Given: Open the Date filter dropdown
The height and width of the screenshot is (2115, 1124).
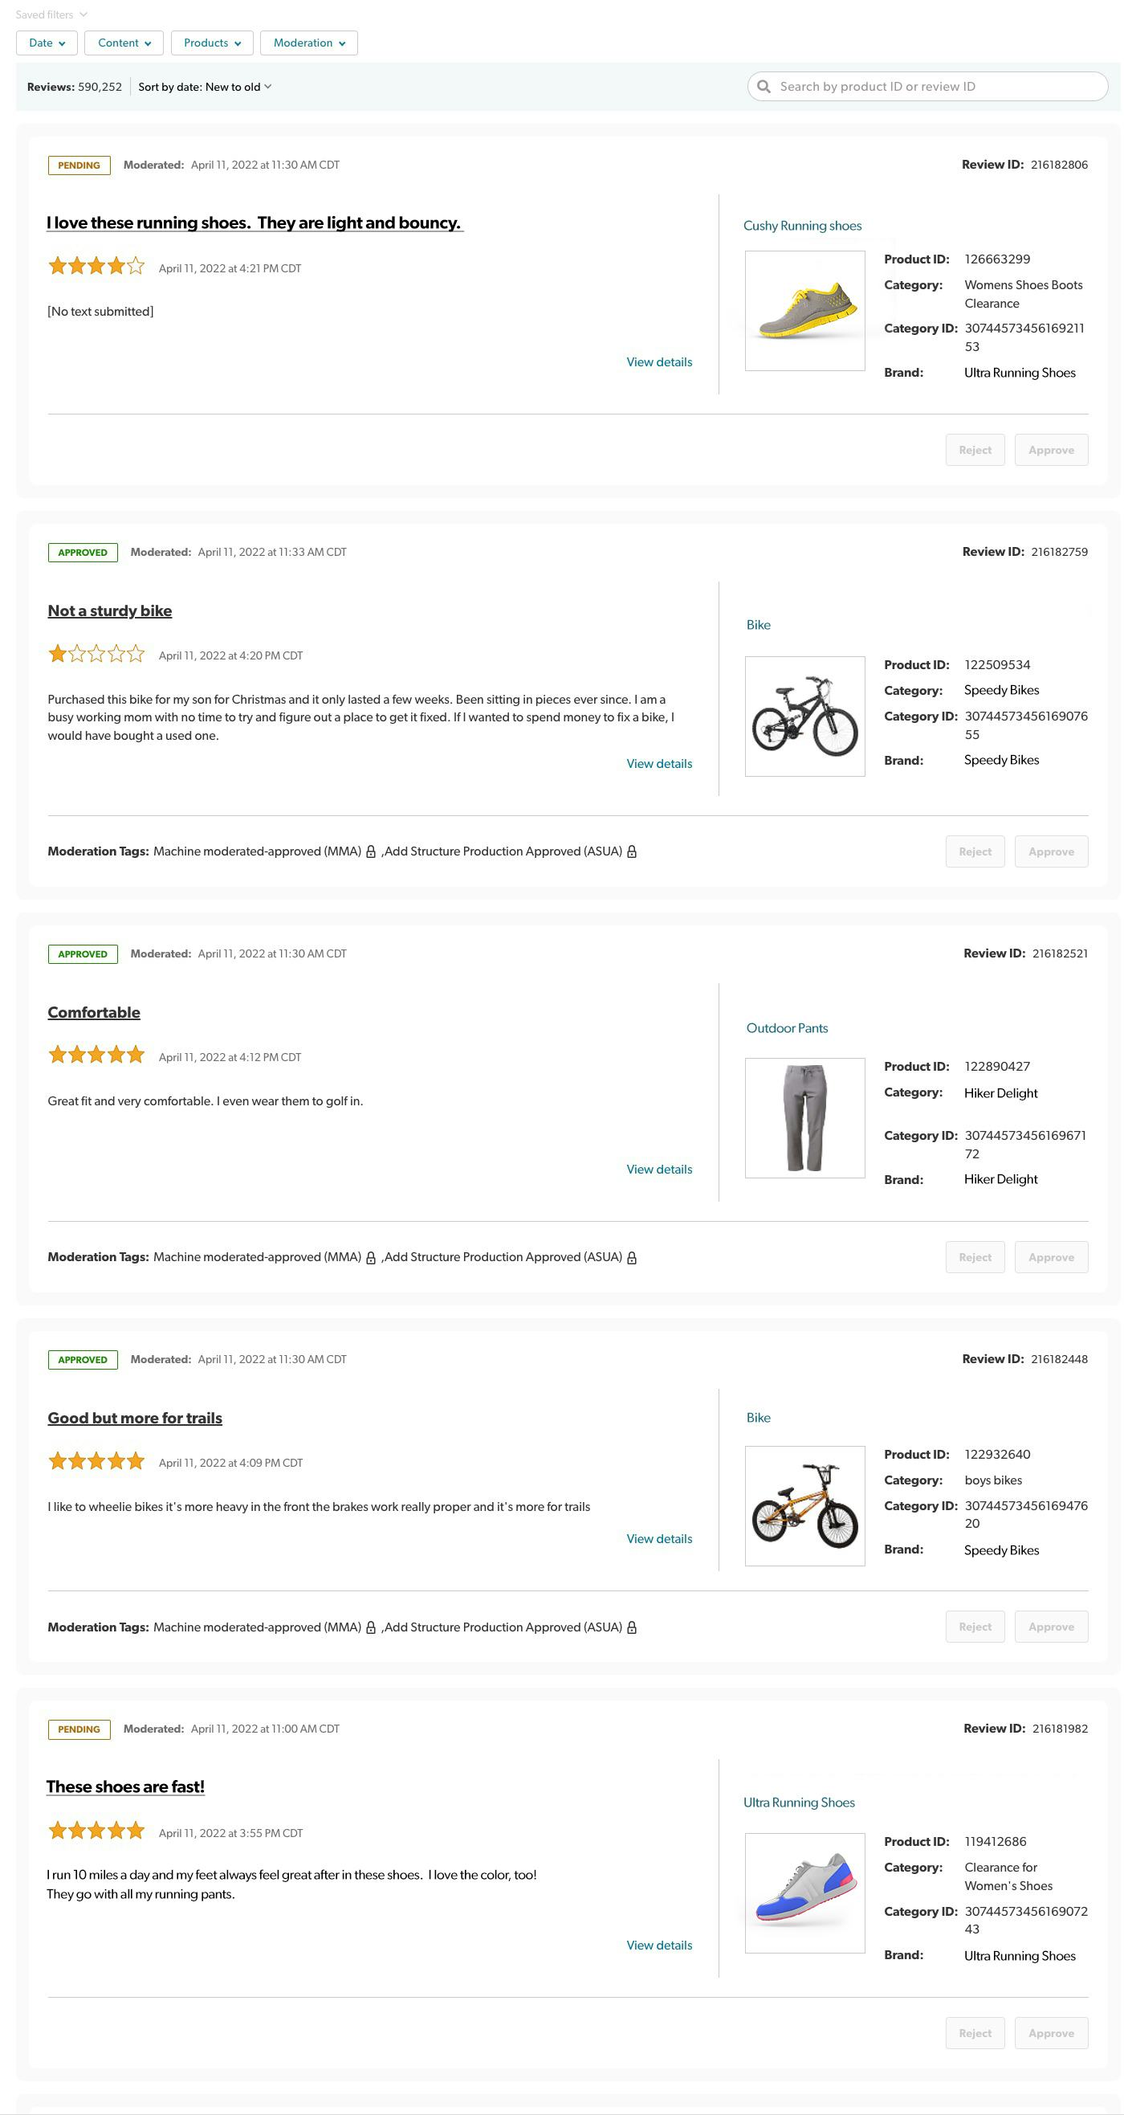Looking at the screenshot, I should 47,43.
